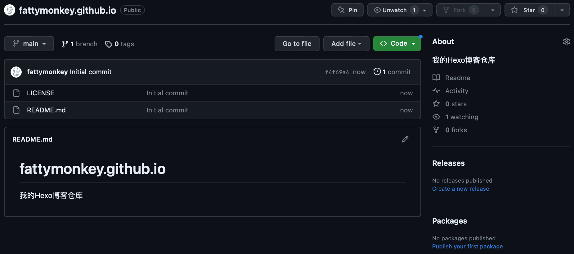Toggle Pin for this repository
Screen dimensions: 574x254
click(348, 10)
